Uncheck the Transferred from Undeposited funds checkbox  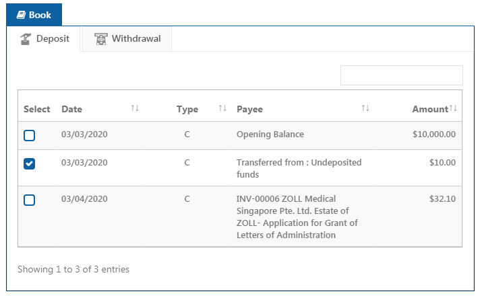(30, 163)
